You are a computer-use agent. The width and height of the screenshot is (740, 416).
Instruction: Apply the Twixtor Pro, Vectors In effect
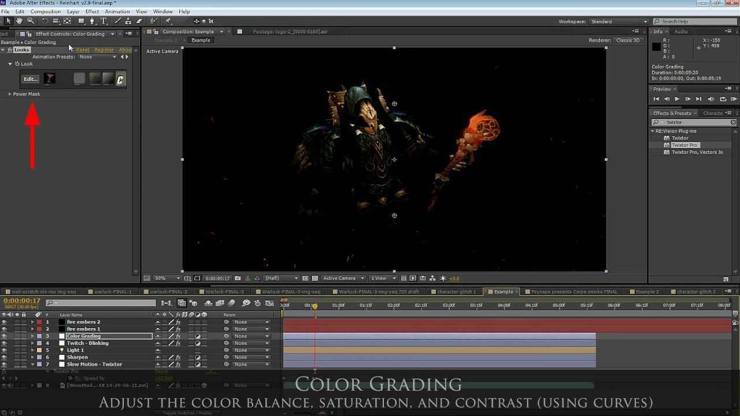(697, 153)
